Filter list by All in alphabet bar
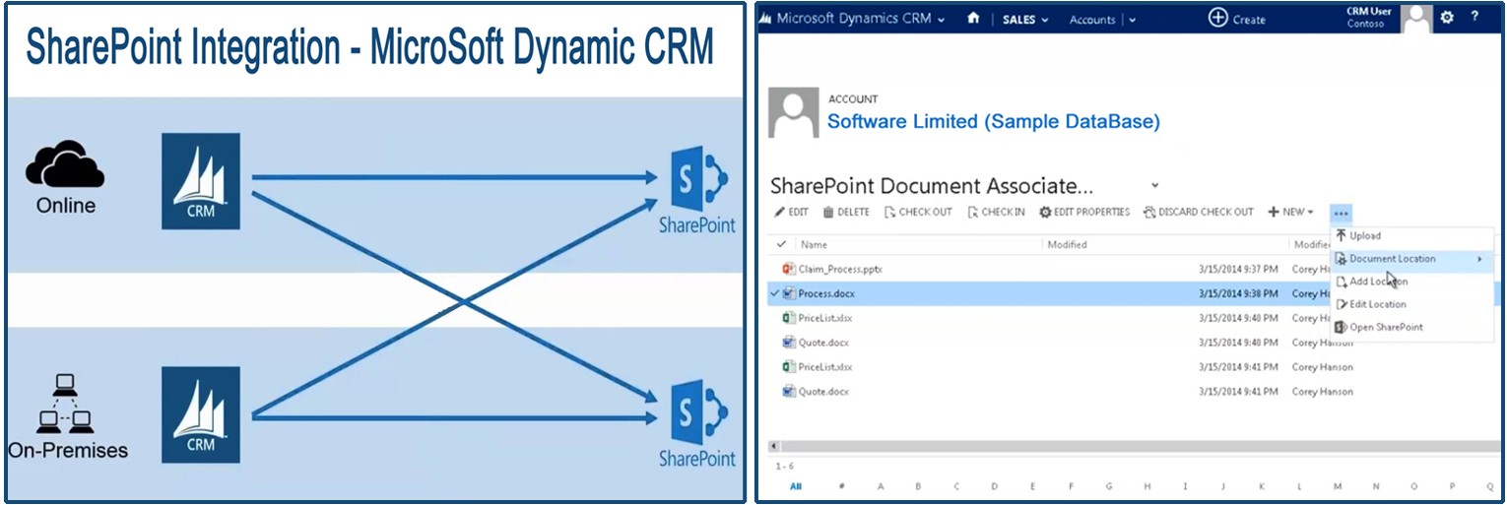The image size is (1507, 505). pos(796,486)
